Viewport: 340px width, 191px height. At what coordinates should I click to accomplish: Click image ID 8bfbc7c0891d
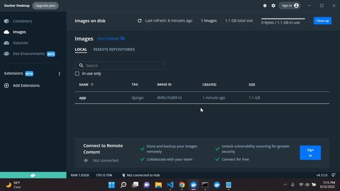169,98
